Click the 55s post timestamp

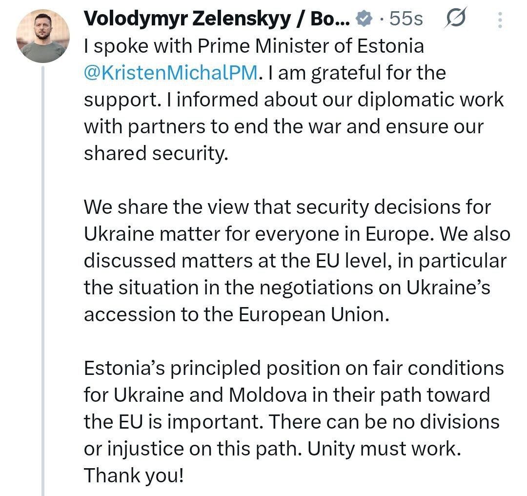[x=406, y=19]
